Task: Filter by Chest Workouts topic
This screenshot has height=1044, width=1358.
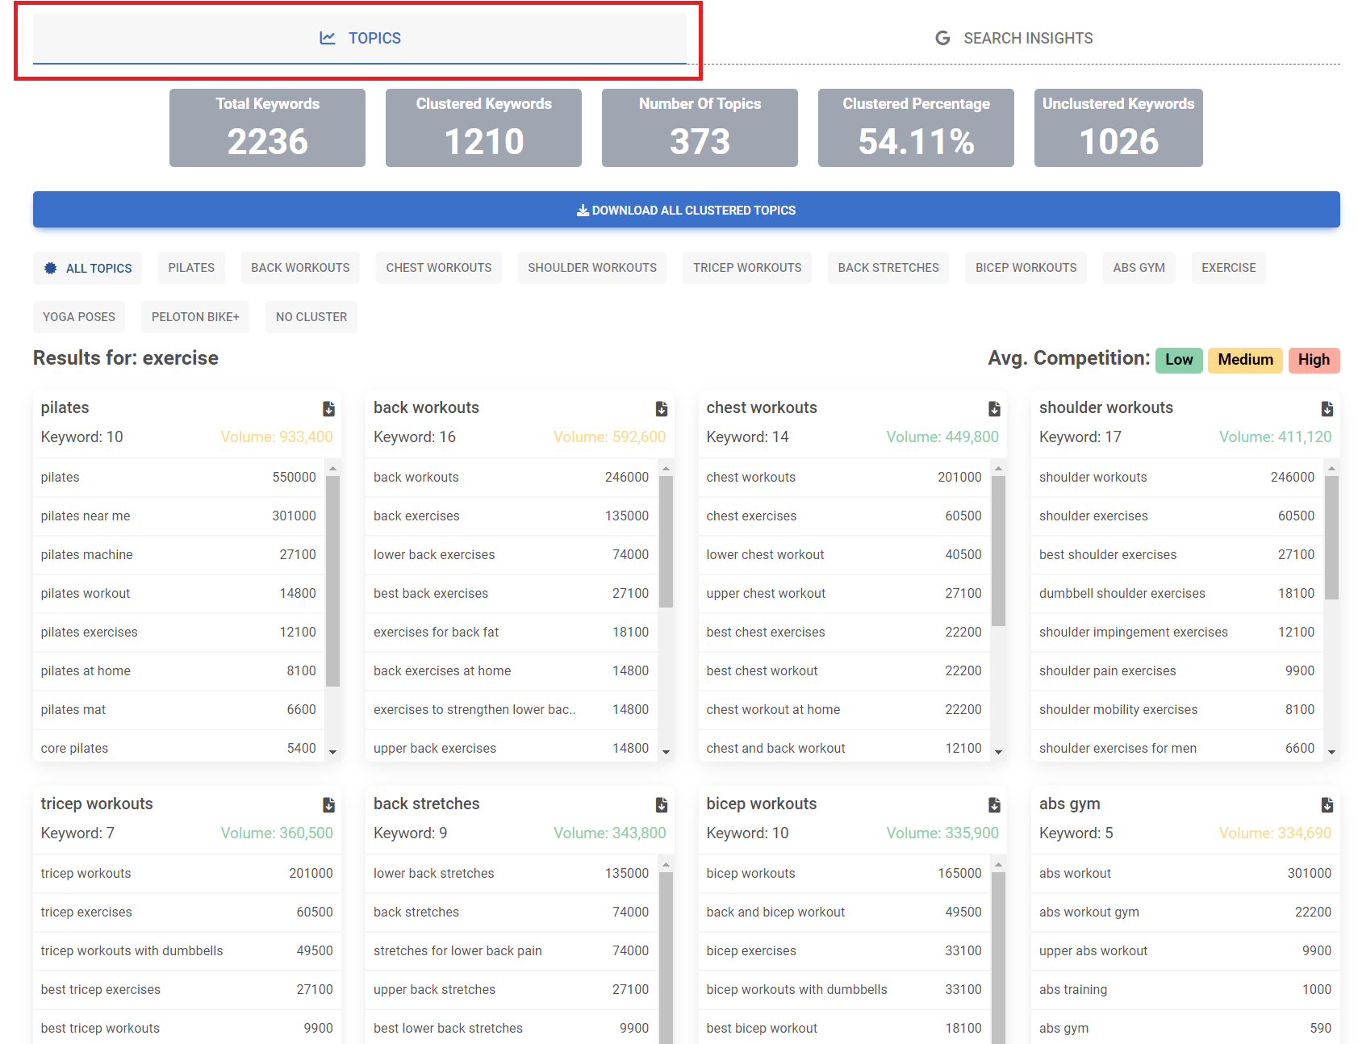Action: (439, 268)
